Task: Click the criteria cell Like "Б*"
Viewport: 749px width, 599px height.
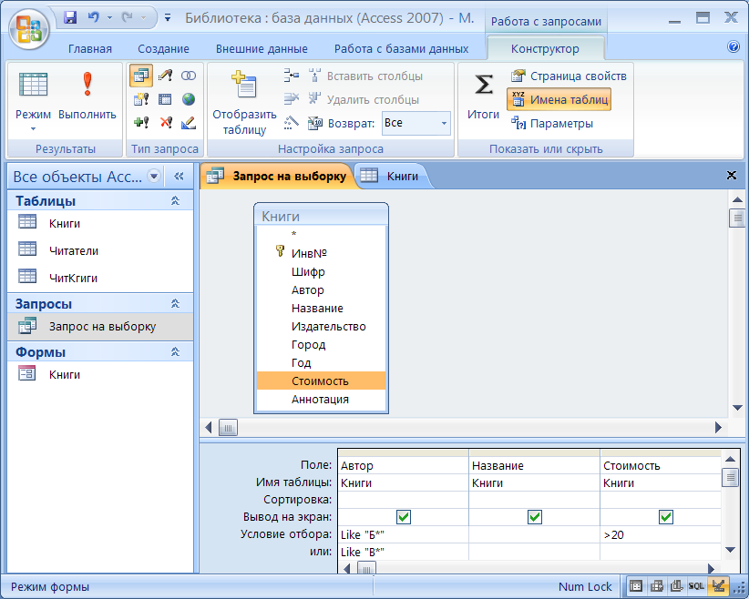Action: pos(404,535)
